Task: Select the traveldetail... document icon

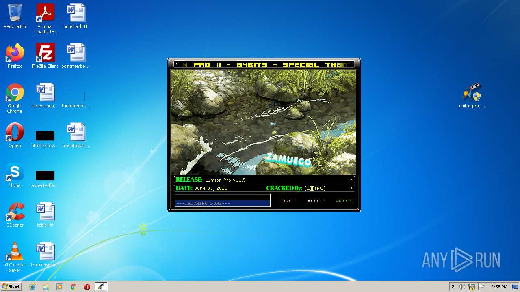Action: [76, 135]
